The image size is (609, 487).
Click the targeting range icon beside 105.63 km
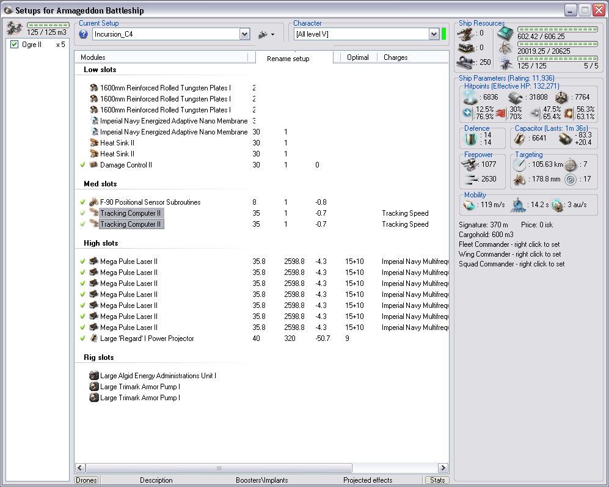click(x=519, y=165)
